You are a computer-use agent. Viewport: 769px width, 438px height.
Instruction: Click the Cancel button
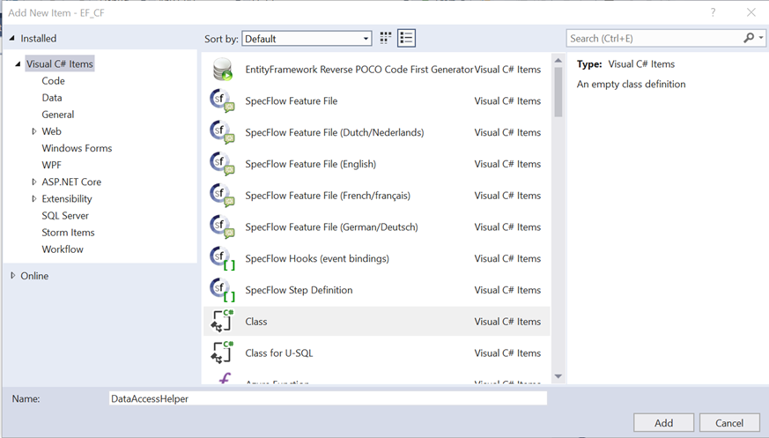click(x=729, y=423)
